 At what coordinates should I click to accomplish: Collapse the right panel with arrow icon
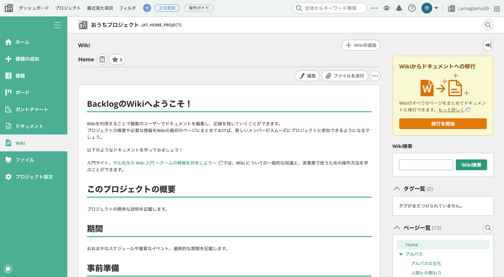pos(488,45)
